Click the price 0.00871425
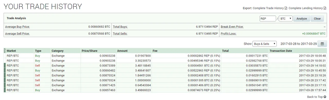This screenshot has width=329, height=100. click(107, 85)
